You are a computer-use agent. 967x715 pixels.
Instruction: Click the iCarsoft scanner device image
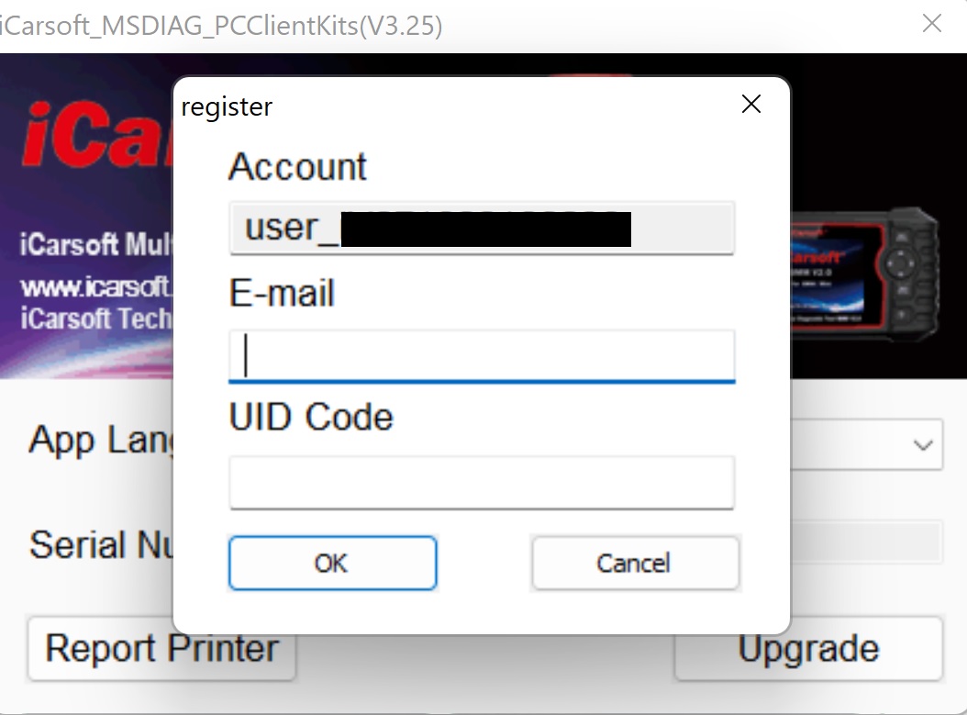coord(864,274)
